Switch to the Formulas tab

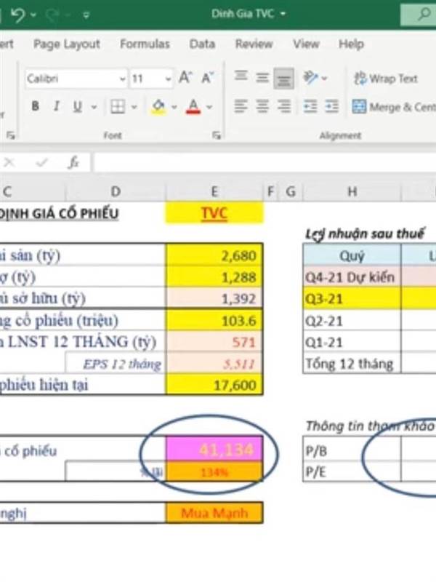(145, 44)
